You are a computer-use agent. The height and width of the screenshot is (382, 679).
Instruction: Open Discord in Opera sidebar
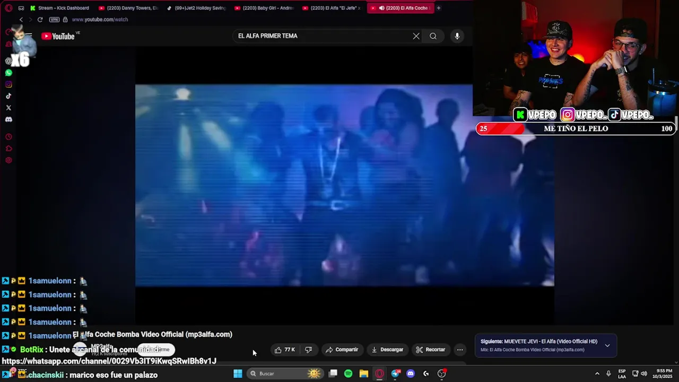click(x=8, y=119)
